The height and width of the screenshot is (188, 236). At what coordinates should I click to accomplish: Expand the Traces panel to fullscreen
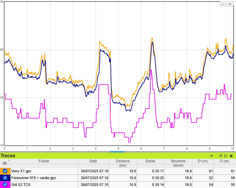225,156
